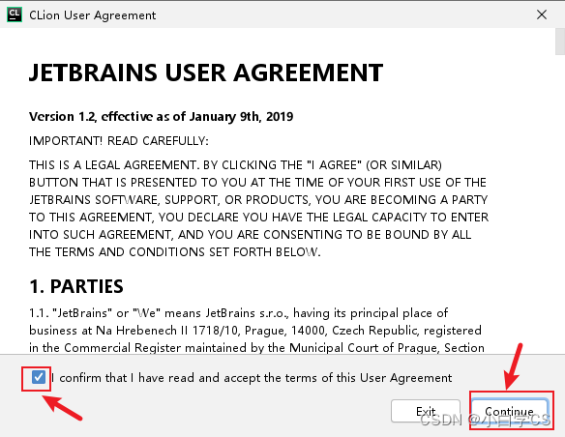565x437 pixels.
Task: Click the line starting 'TO THIS AGREEMENT, YOU DECLARE'
Action: (x=258, y=218)
